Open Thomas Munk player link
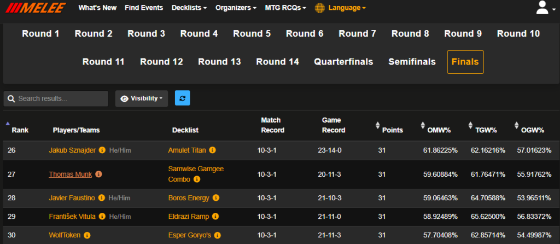The width and height of the screenshot is (560, 244). click(71, 175)
